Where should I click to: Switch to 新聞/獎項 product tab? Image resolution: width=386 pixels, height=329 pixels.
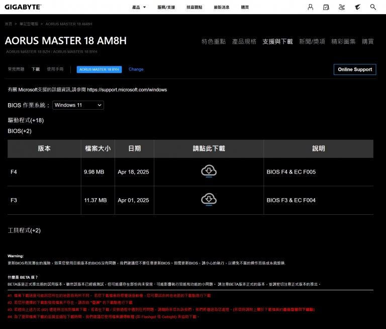tap(312, 42)
